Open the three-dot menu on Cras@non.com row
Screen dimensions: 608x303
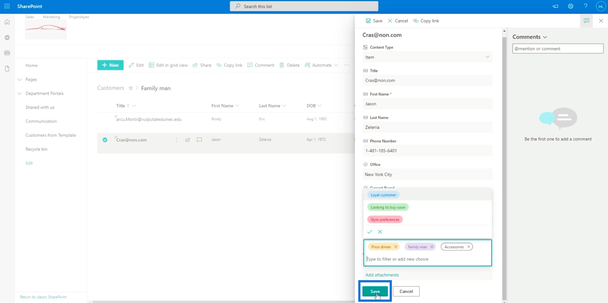click(176, 140)
